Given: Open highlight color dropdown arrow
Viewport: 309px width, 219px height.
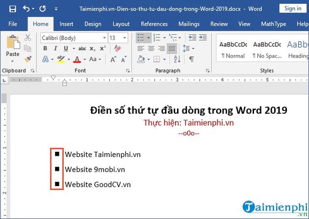Looking at the screenshot, I should (x=69, y=59).
